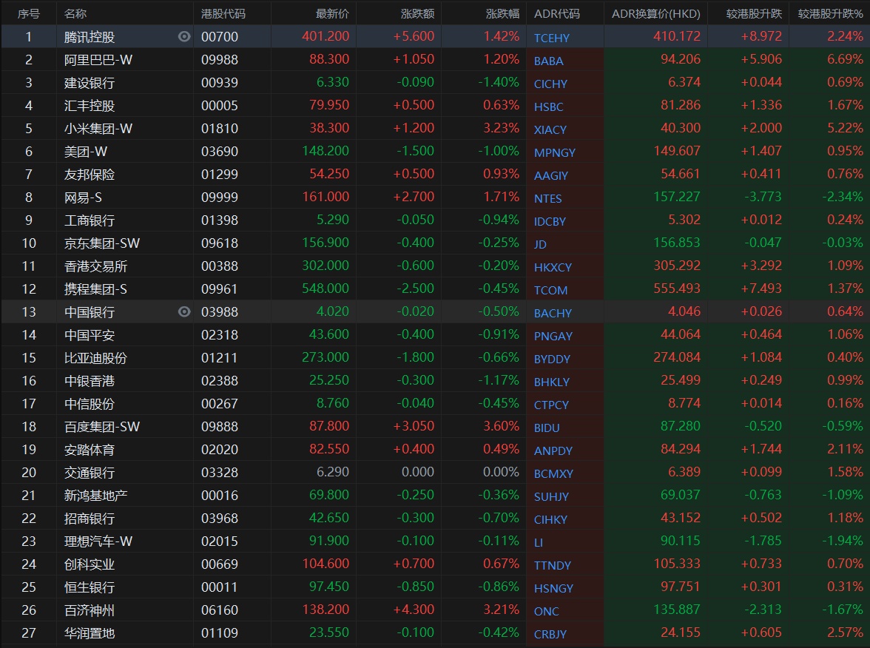Sort by the 最新价 column header

point(332,14)
